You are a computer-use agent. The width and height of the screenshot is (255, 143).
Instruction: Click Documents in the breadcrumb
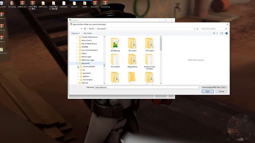pyautogui.click(x=102, y=29)
